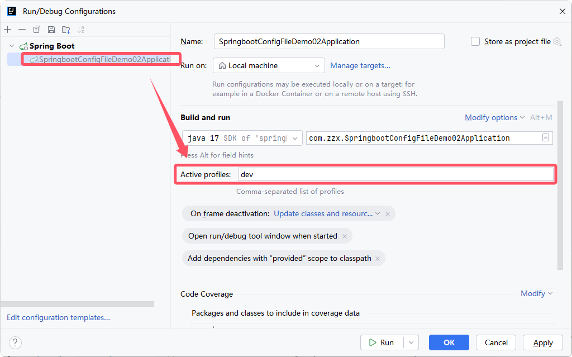Open Update classes and resources dropdown
This screenshot has width=572, height=357.
coord(327,214)
